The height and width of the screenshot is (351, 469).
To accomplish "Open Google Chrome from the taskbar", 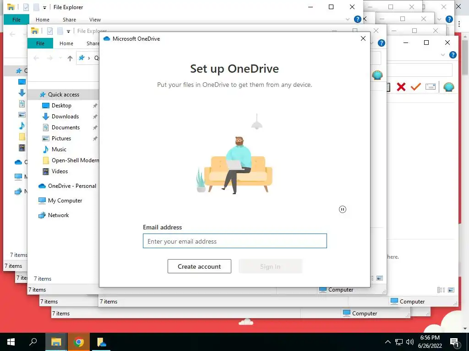I will point(78,342).
